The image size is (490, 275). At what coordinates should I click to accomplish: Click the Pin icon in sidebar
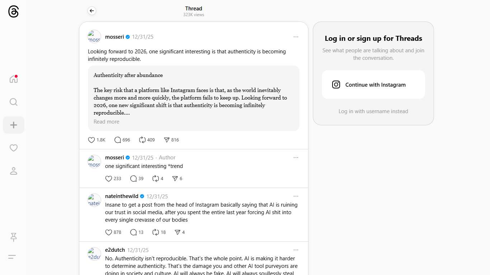14,237
